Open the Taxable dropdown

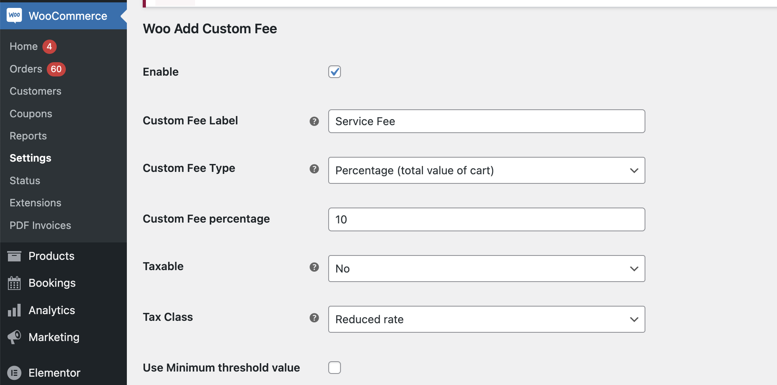(x=486, y=269)
